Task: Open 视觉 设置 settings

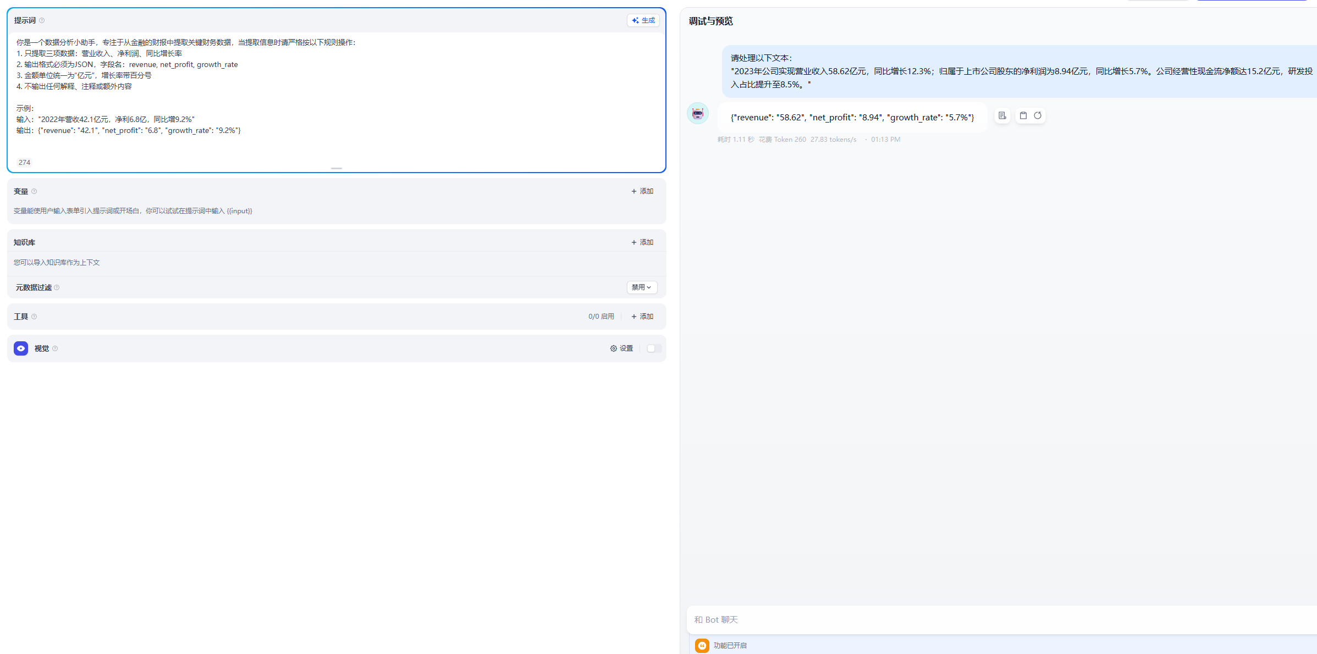Action: 622,348
